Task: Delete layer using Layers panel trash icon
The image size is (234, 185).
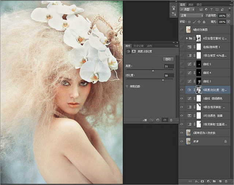Action: (225, 181)
